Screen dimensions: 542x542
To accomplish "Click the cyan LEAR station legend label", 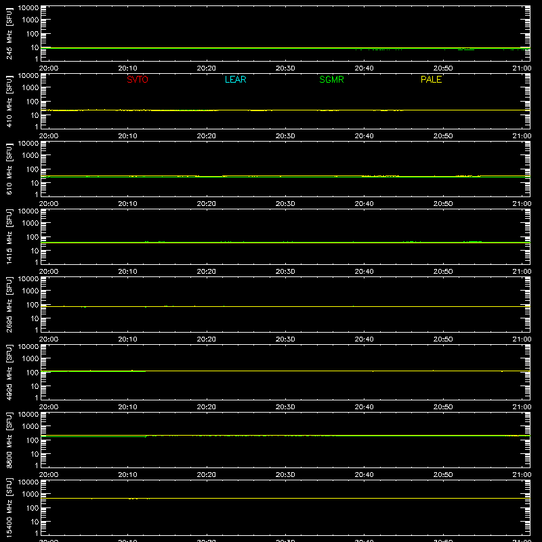I will 235,79.
